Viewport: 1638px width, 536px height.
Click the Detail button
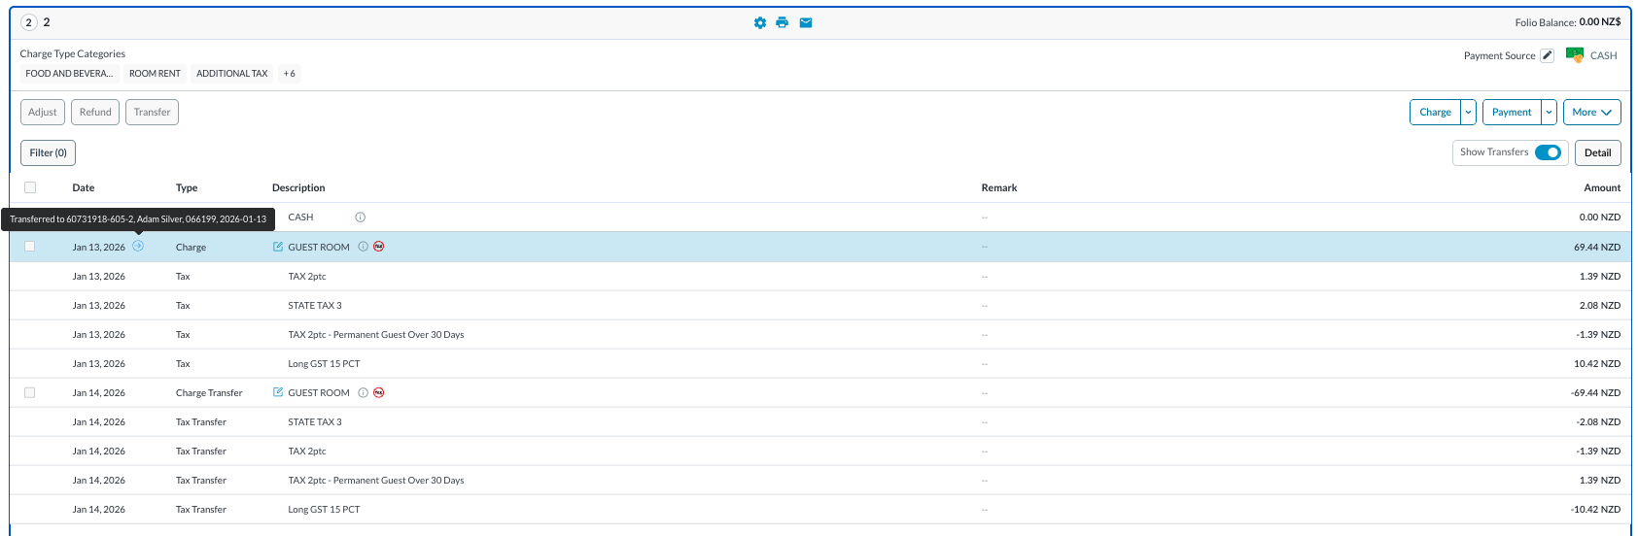point(1597,152)
